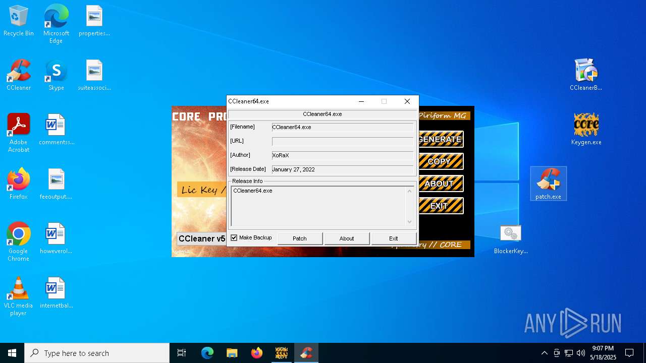Select the patch.exe desktop icon

549,184
